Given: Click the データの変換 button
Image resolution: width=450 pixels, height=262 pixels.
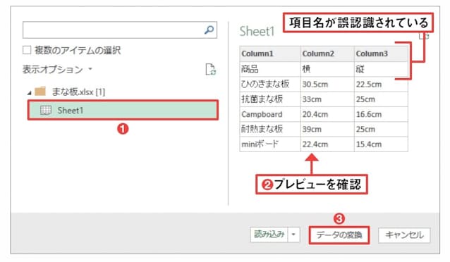Looking at the screenshot, I should (x=339, y=235).
